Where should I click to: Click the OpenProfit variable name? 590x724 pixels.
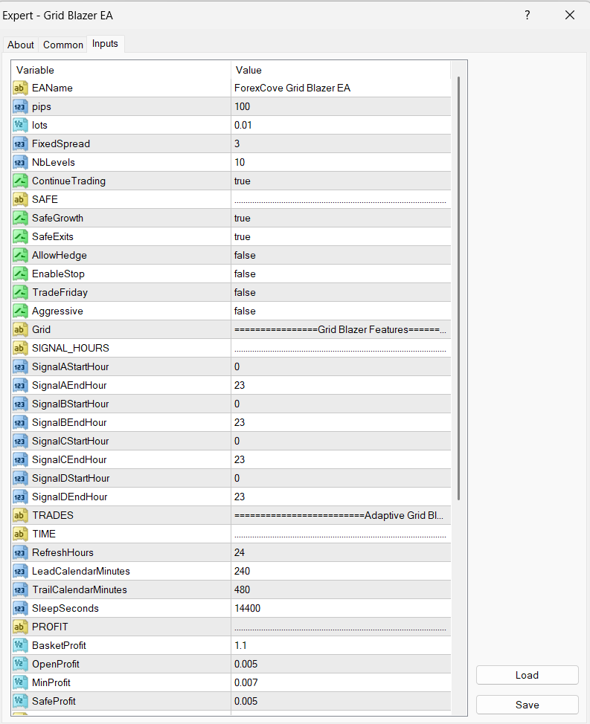click(x=56, y=664)
